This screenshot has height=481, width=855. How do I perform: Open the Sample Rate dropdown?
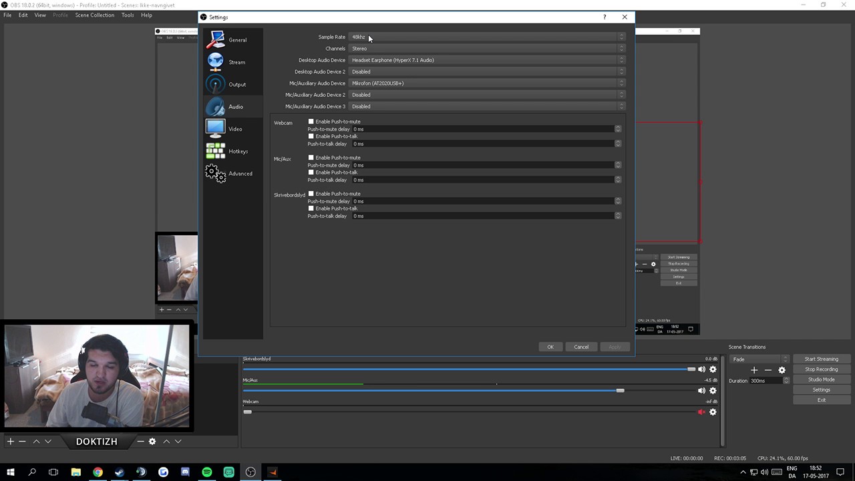click(x=487, y=37)
